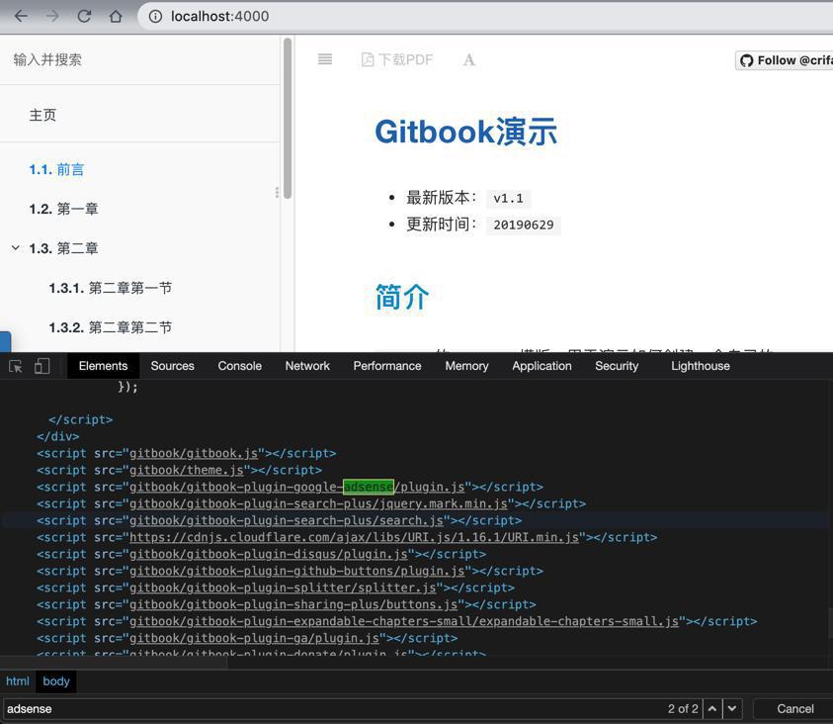Screen dimensions: 833x724
Task: Click the '2 of 2' match counter
Action: pyautogui.click(x=683, y=708)
